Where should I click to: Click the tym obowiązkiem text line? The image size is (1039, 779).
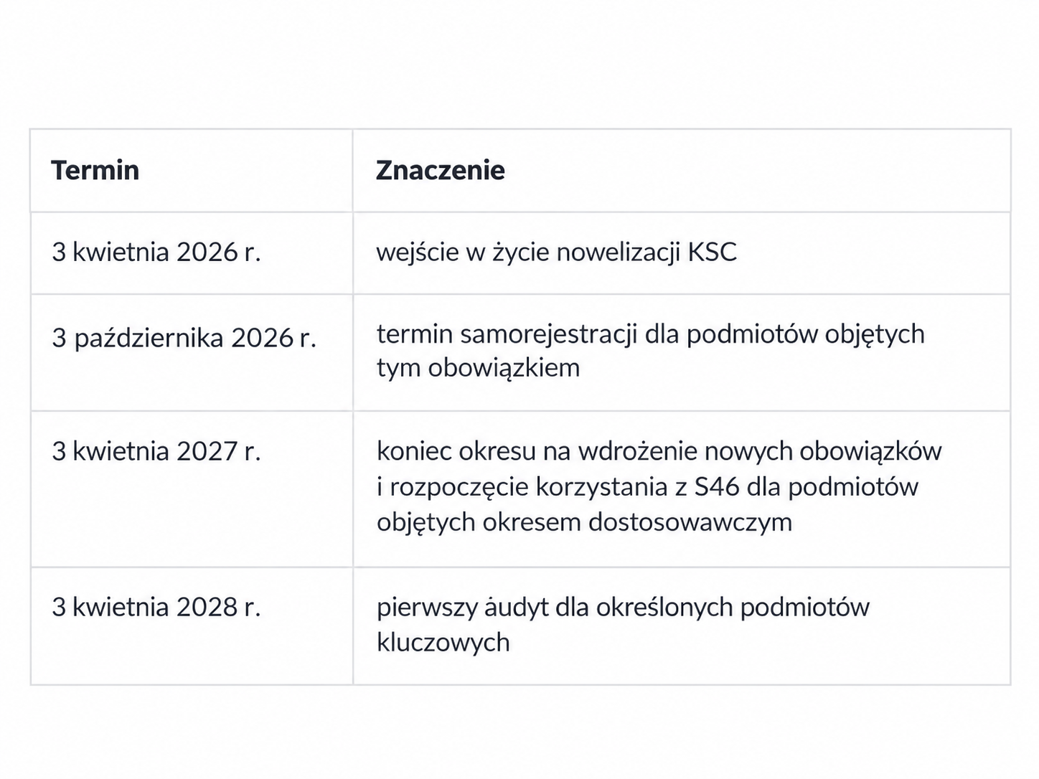pyautogui.click(x=478, y=368)
